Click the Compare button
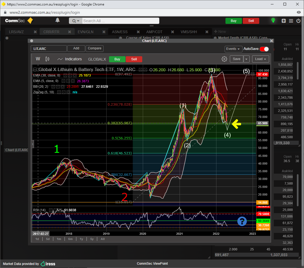 94,48
